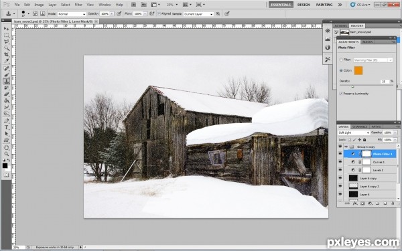
Task: Toggle the airbrush option beside Flow
Action: (x=152, y=14)
